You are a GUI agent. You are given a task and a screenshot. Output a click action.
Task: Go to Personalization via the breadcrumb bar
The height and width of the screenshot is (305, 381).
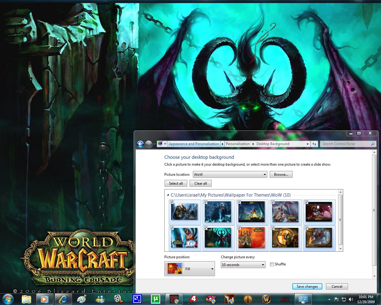click(x=238, y=144)
